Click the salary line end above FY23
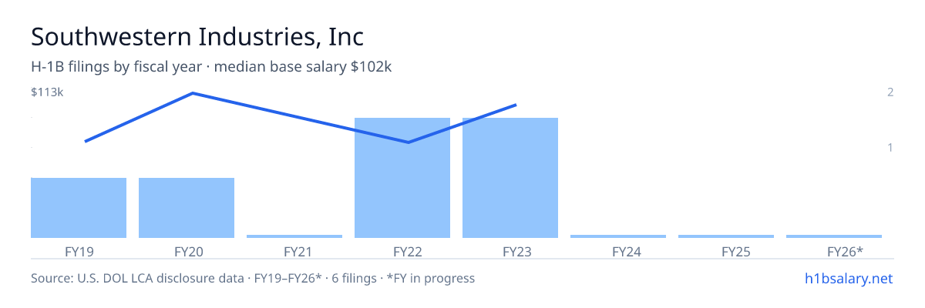The image size is (925, 308). (515, 105)
